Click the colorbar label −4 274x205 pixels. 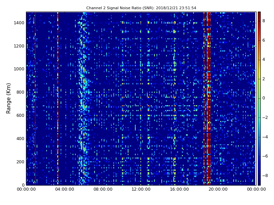coord(265,137)
